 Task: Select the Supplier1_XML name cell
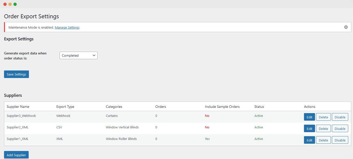tap(18, 139)
